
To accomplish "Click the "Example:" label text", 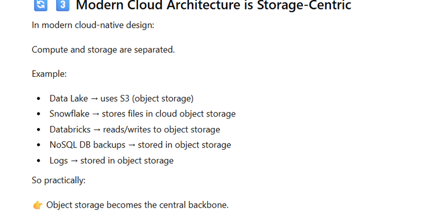I will (x=49, y=74).
